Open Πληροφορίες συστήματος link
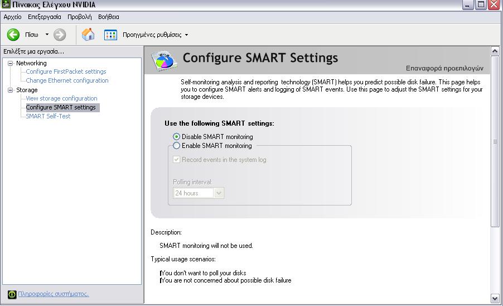Screen dimensions: 503x306 point(53,294)
